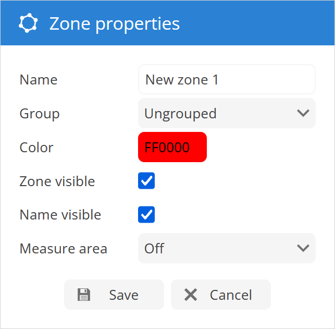Click the X icon on Cancel

191,295
